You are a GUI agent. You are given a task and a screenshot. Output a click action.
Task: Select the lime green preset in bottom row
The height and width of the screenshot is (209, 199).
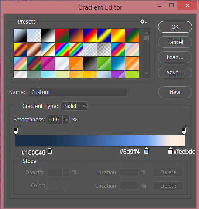pyautogui.click(x=132, y=74)
